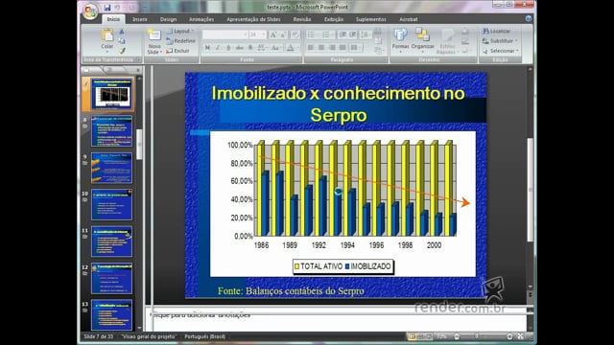This screenshot has height=345, width=614.
Task: Toggle Center text alignment
Action: (321, 48)
